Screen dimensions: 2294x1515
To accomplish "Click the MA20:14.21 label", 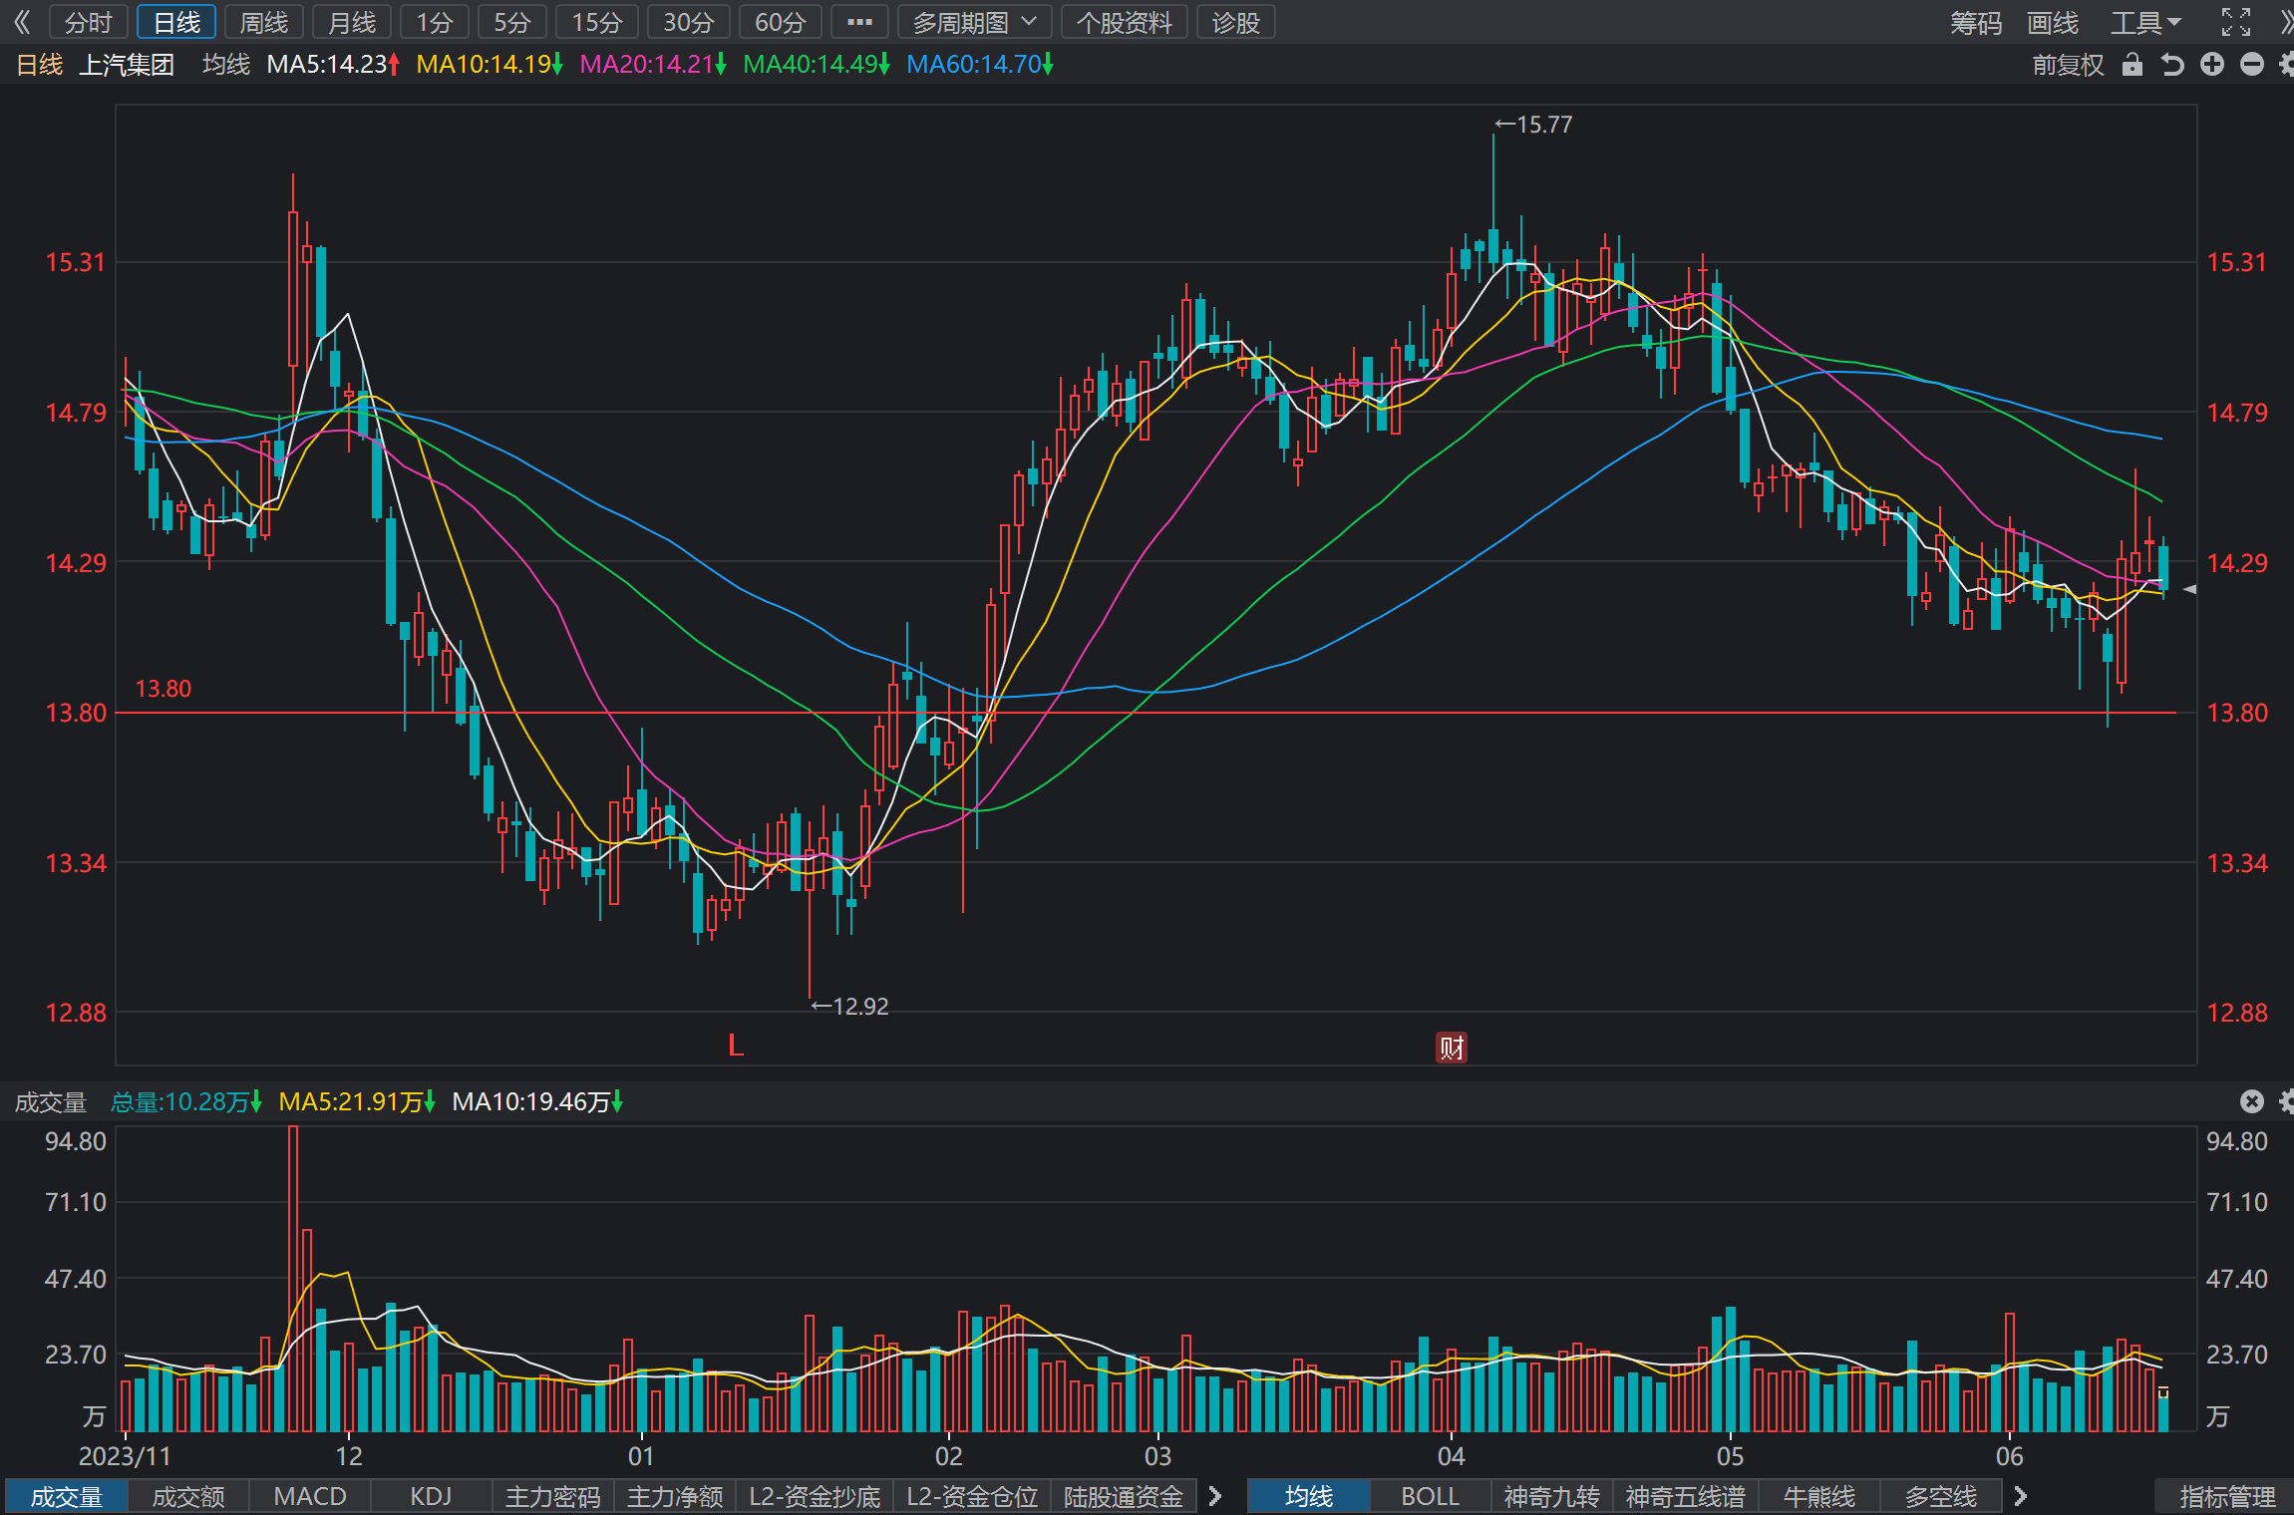I will [653, 65].
